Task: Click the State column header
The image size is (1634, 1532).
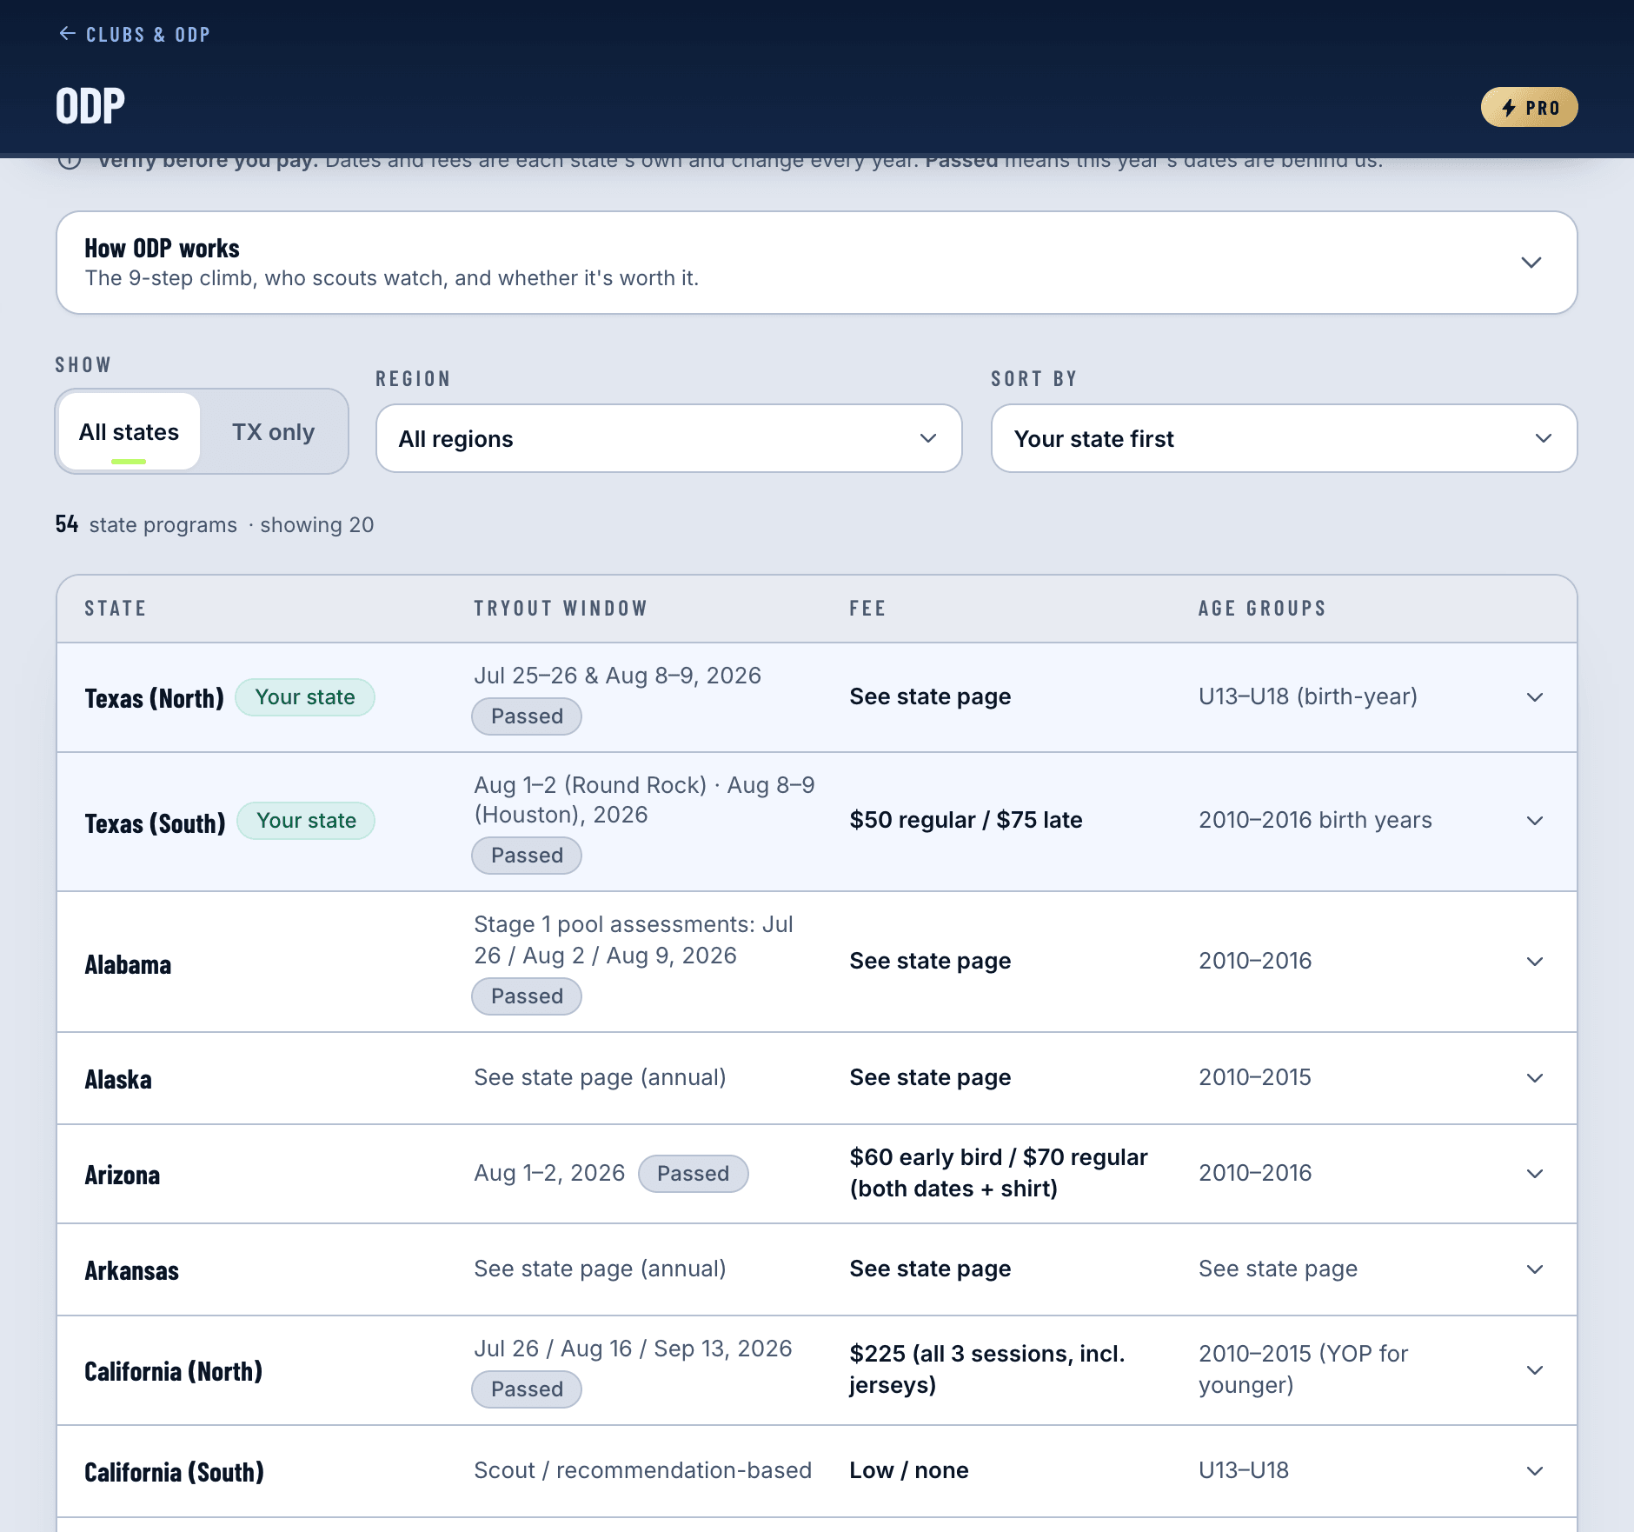Action: coord(115,609)
